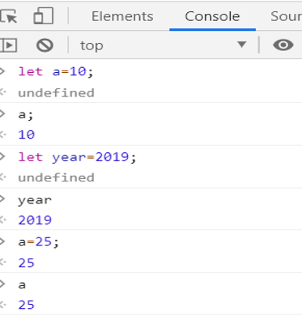Activate the inspect element picker icon
This screenshot has height=316, width=302.
tap(8, 16)
